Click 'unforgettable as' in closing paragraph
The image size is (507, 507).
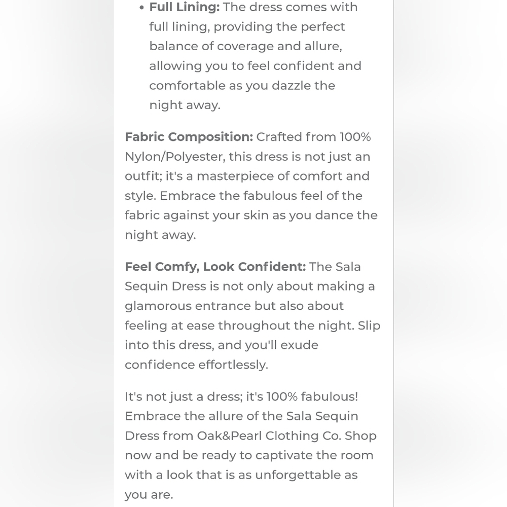pos(306,475)
